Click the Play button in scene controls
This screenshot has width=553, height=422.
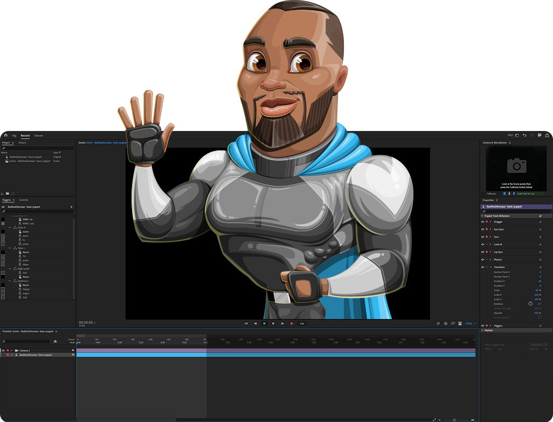(x=273, y=323)
